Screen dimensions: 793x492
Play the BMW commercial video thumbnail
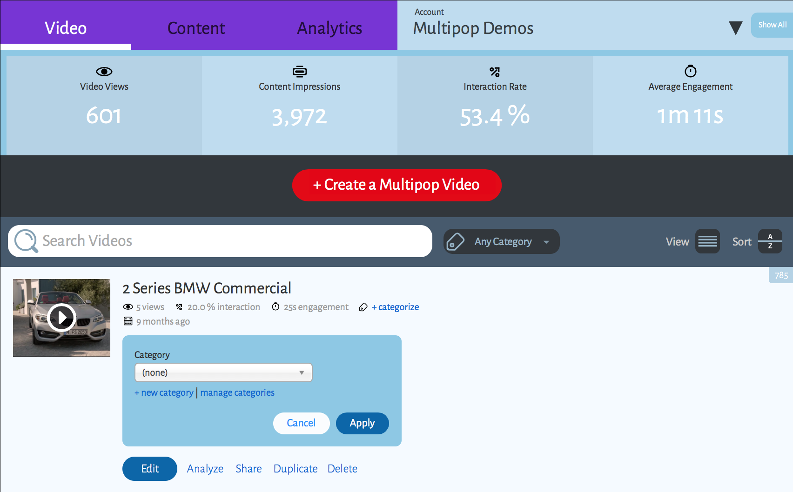(x=61, y=318)
